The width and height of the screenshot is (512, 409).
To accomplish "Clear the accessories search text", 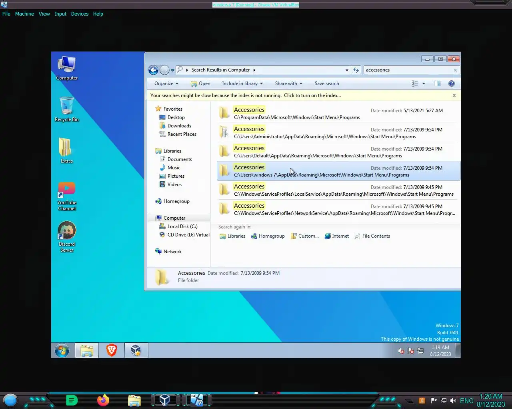I will pyautogui.click(x=455, y=70).
